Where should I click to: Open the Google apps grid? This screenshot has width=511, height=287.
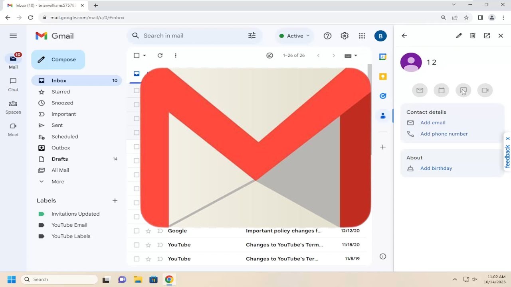click(362, 36)
